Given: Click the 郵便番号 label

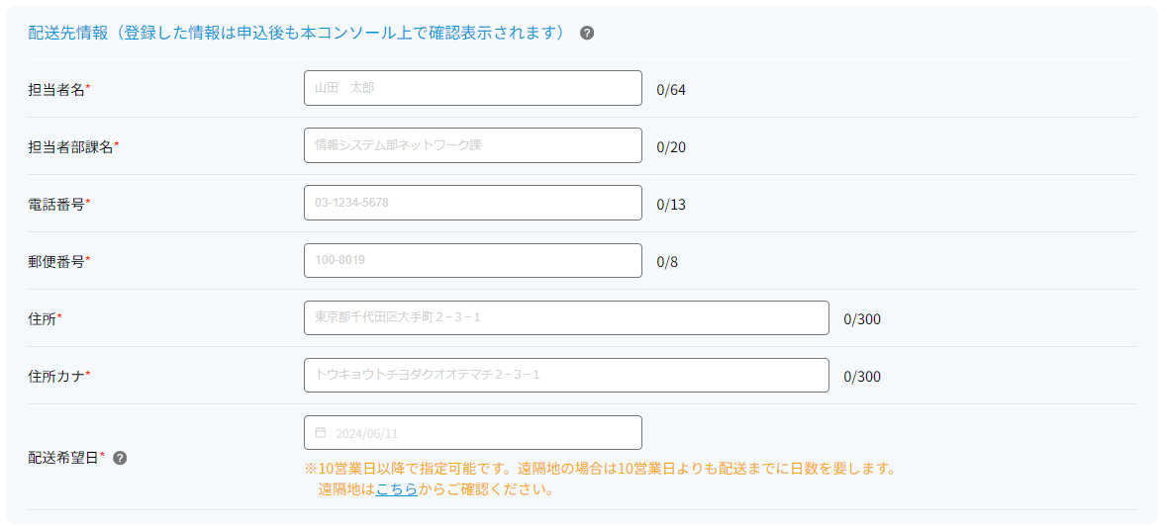Looking at the screenshot, I should click(x=58, y=261).
